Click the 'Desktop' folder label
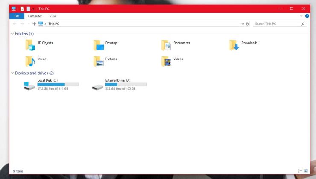Viewport: 316px width, 179px height. [111, 43]
